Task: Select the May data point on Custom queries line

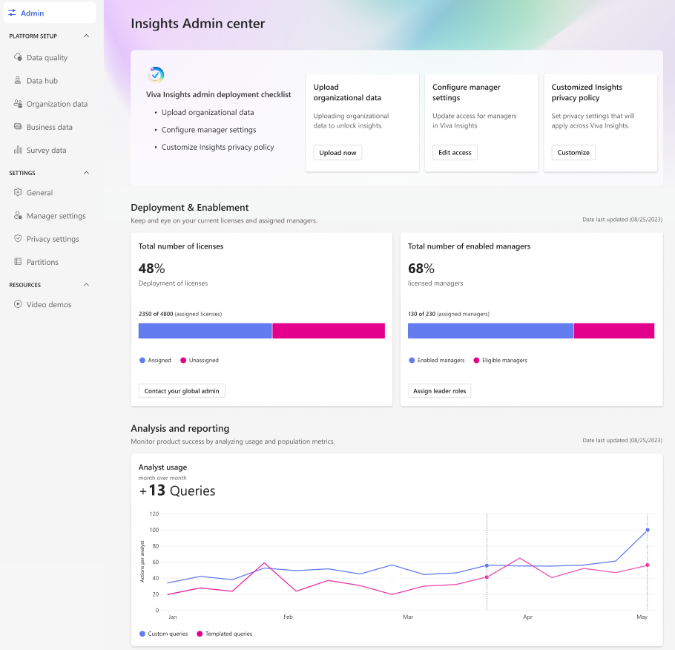Action: point(647,530)
